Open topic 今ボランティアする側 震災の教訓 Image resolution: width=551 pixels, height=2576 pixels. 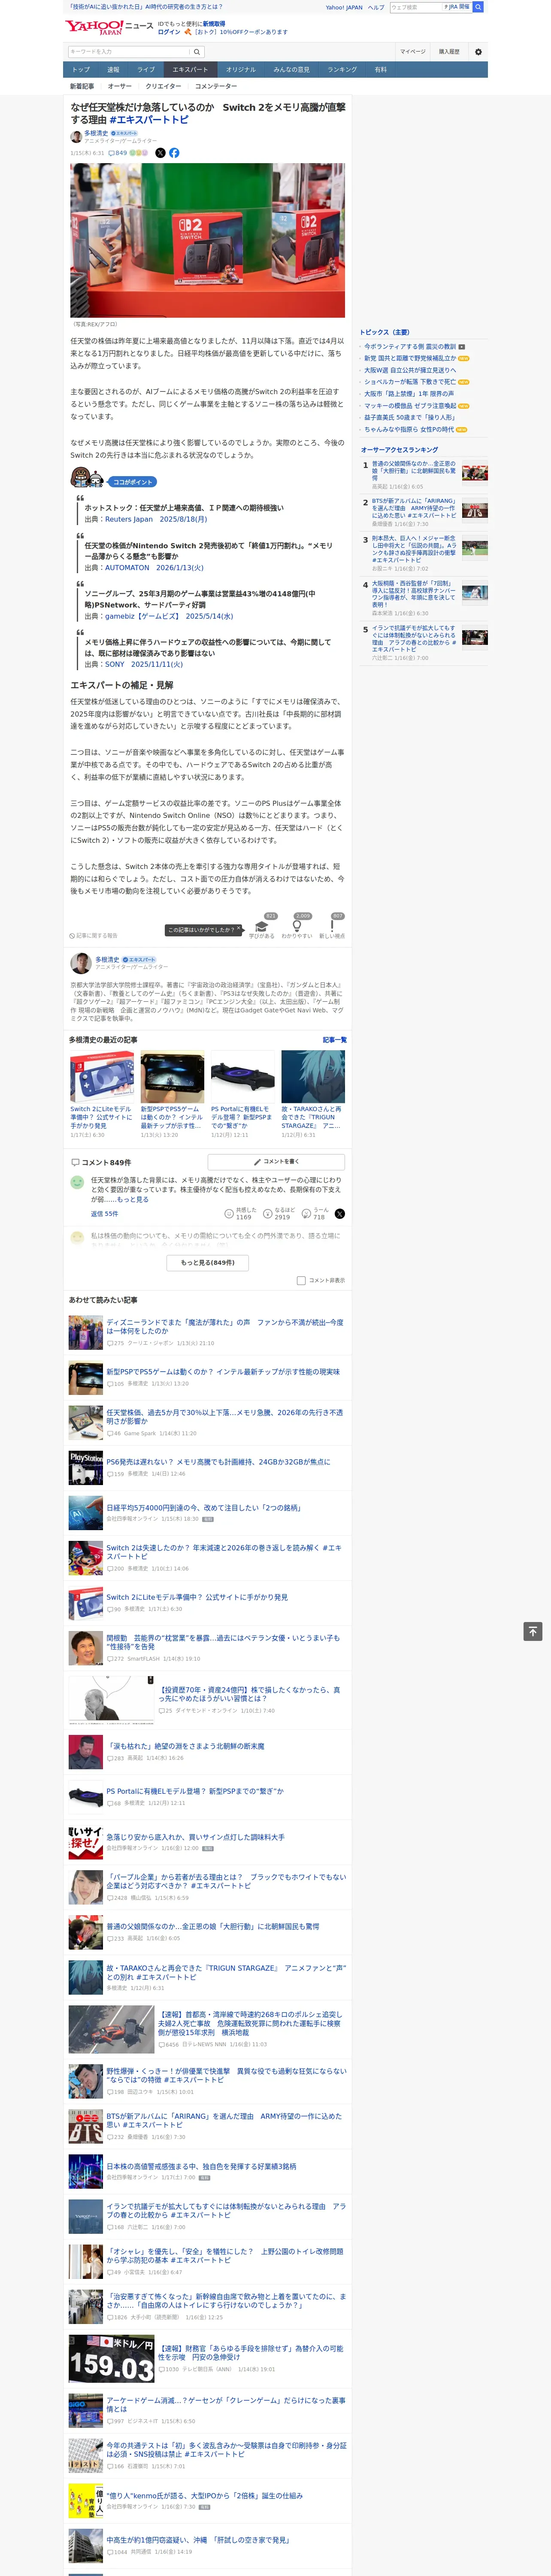coord(410,347)
